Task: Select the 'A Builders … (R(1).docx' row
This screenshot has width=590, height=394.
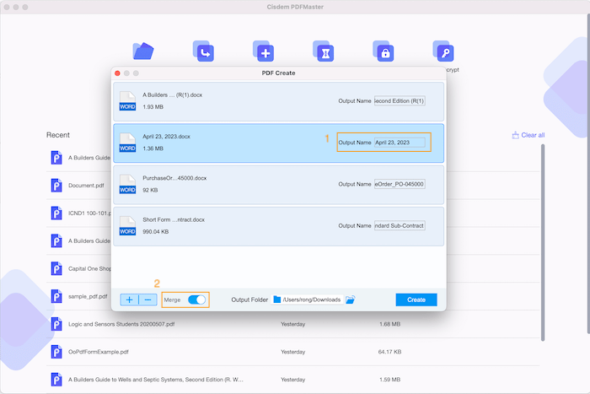Action: (278, 102)
